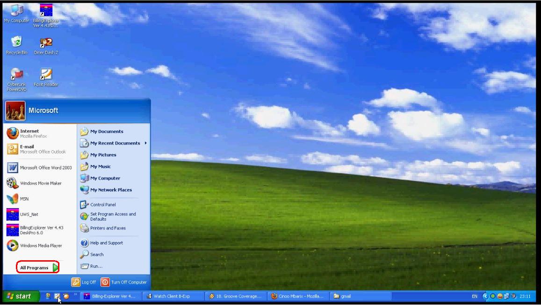Click the Log Off button
Screen dimensions: 541x305
(84, 282)
